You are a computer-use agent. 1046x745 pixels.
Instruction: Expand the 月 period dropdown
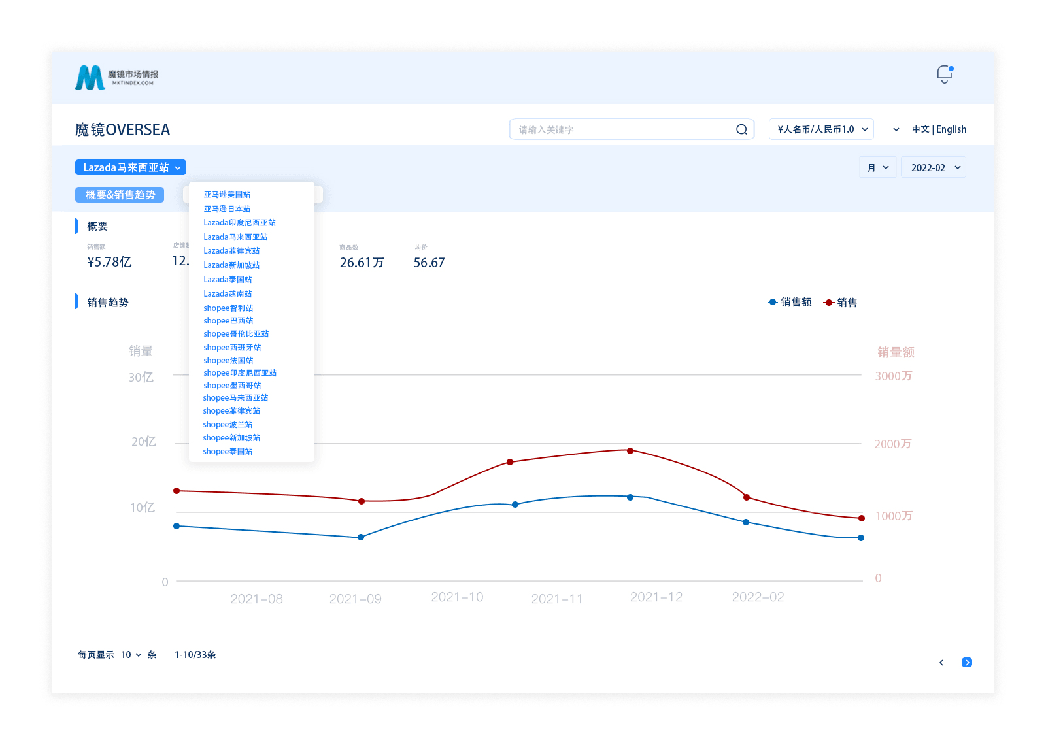click(x=877, y=168)
